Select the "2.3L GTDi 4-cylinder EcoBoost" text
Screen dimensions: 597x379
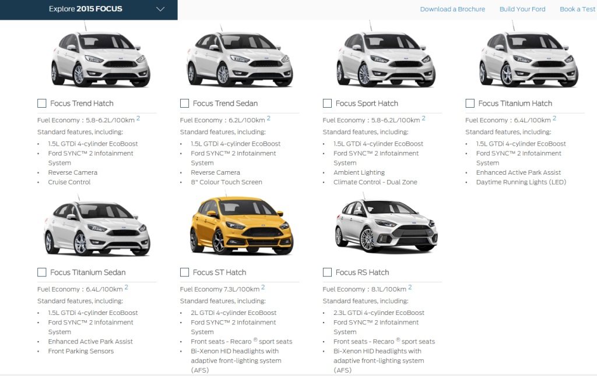379,313
